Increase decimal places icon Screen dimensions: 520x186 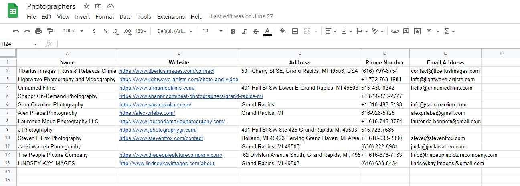click(127, 31)
